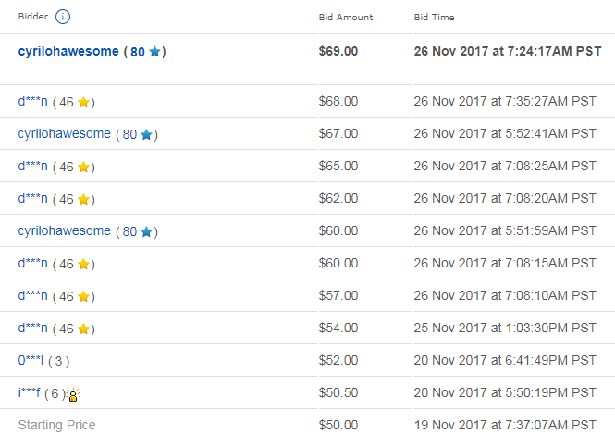Click yellow star on the $68.00 bid row
This screenshot has width=615, height=447.
coord(83,102)
